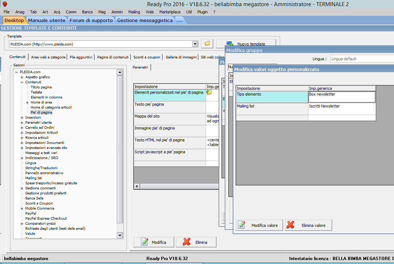
Task: Expand the Mobile Commerce tree node
Action: pos(22,208)
